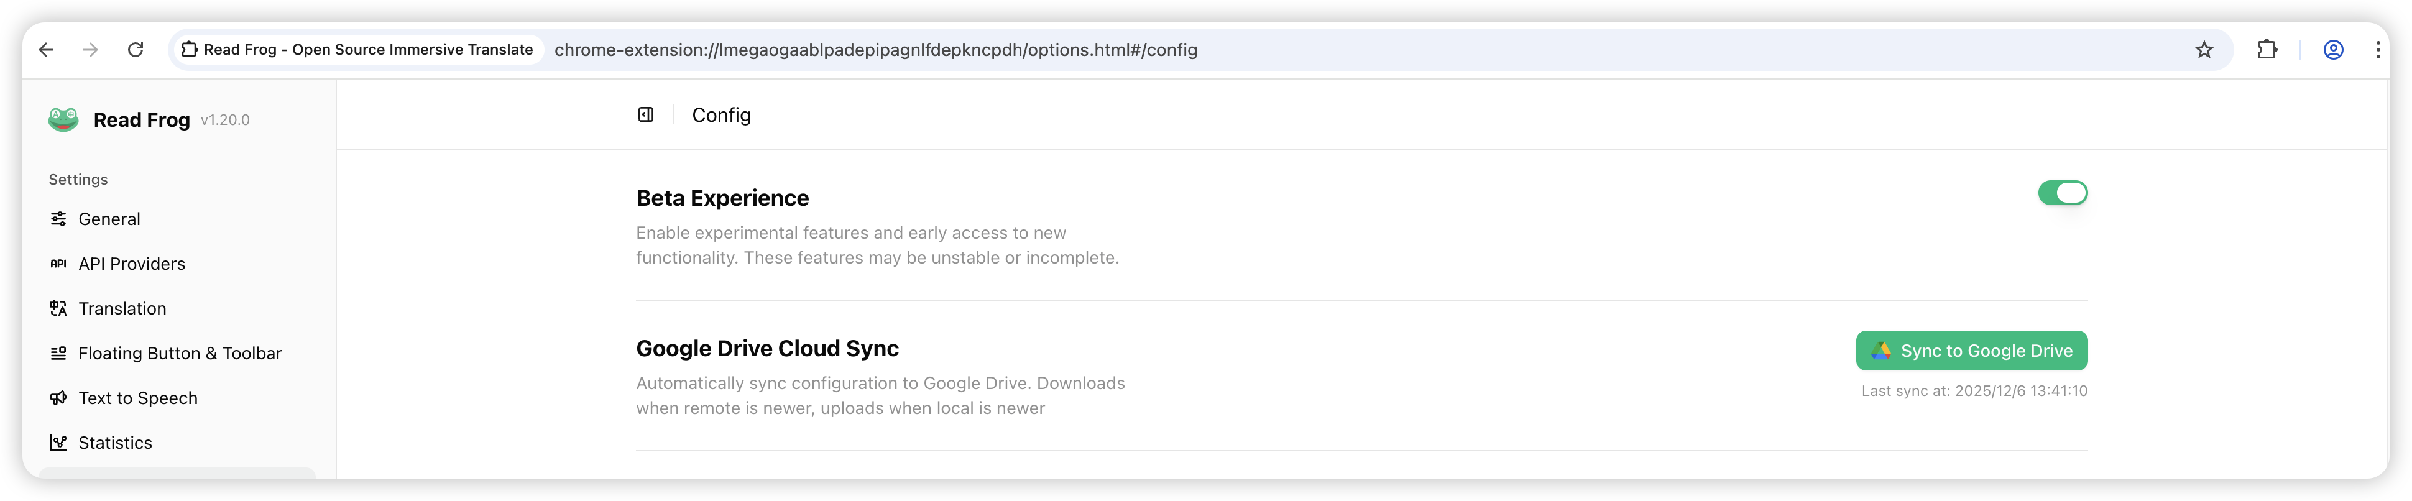Click the Read Frog extension site chip

[x=357, y=50]
